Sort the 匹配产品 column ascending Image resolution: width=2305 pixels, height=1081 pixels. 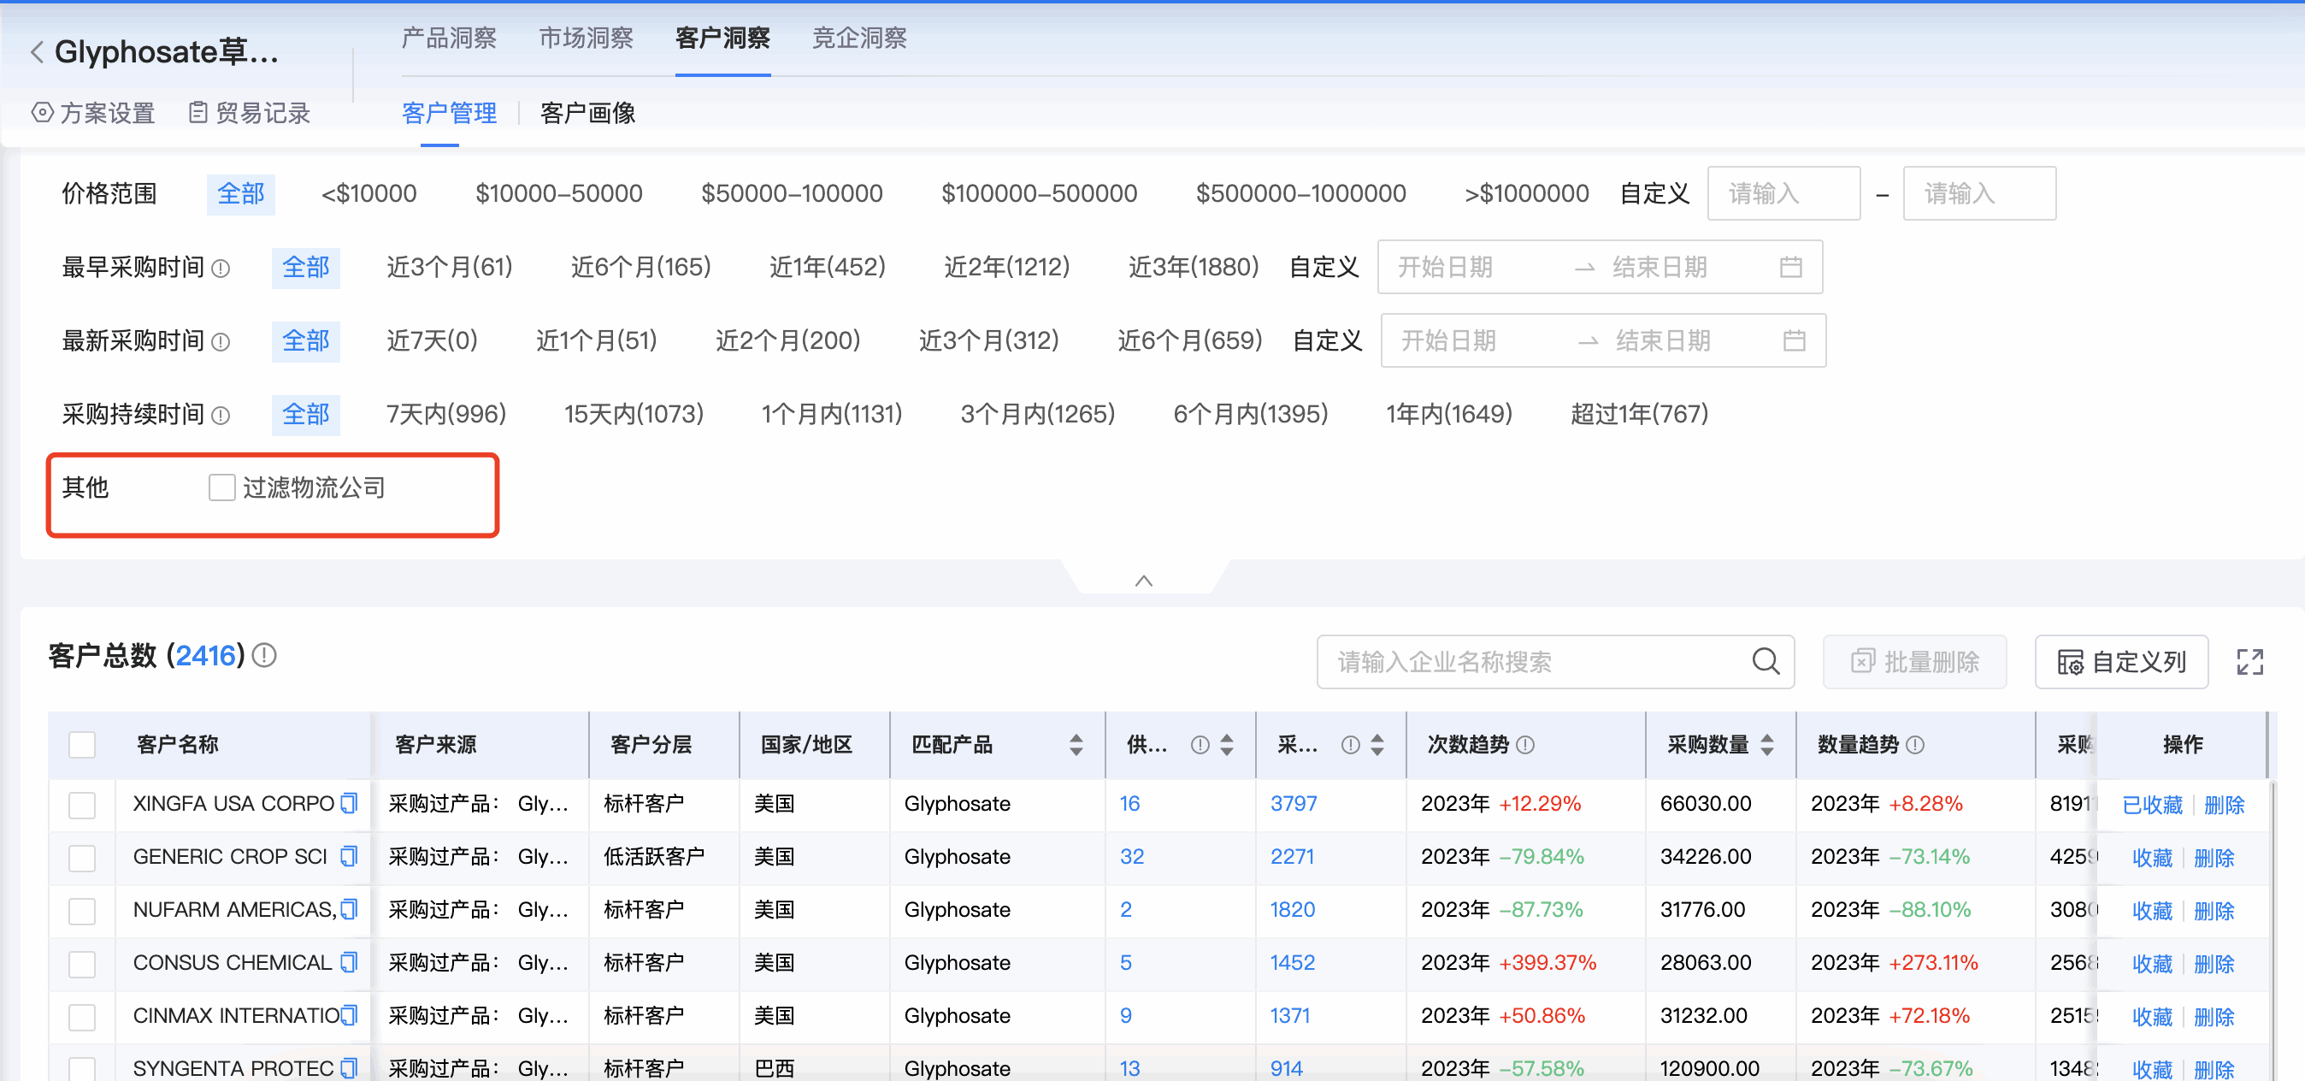[1076, 736]
